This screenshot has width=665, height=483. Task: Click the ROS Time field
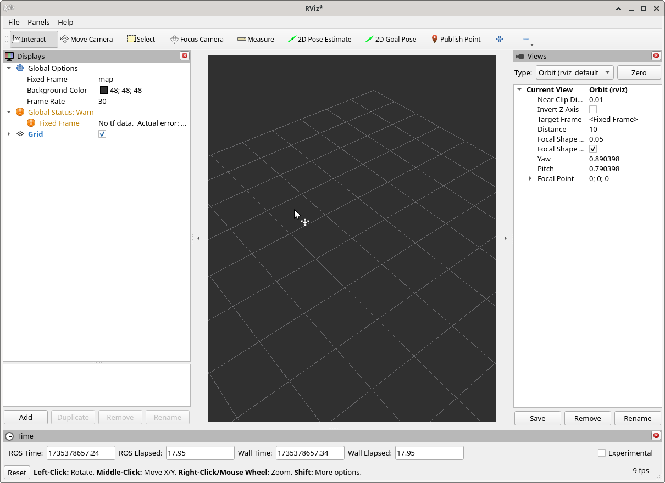(x=81, y=453)
